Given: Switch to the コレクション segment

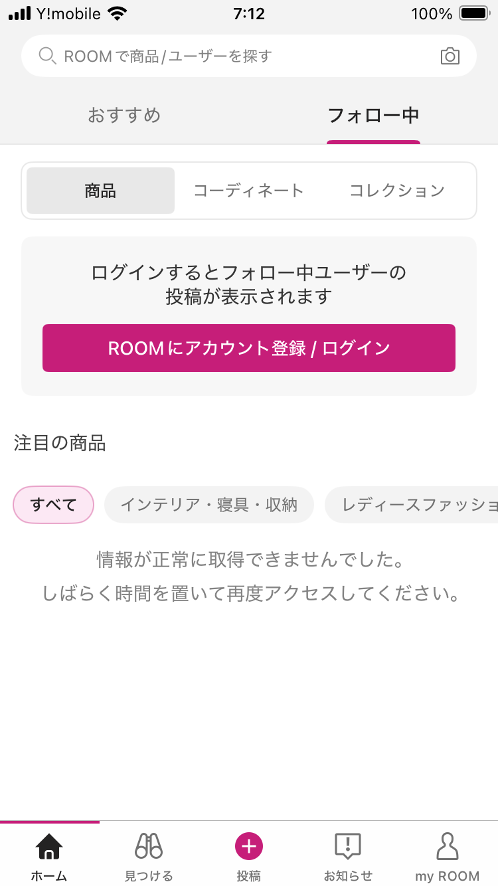Looking at the screenshot, I should coord(397,191).
